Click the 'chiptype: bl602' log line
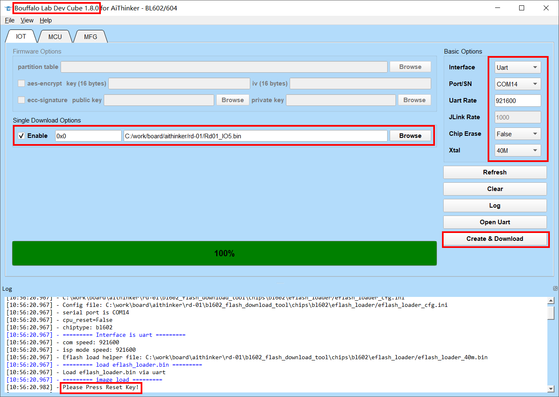 click(88, 327)
